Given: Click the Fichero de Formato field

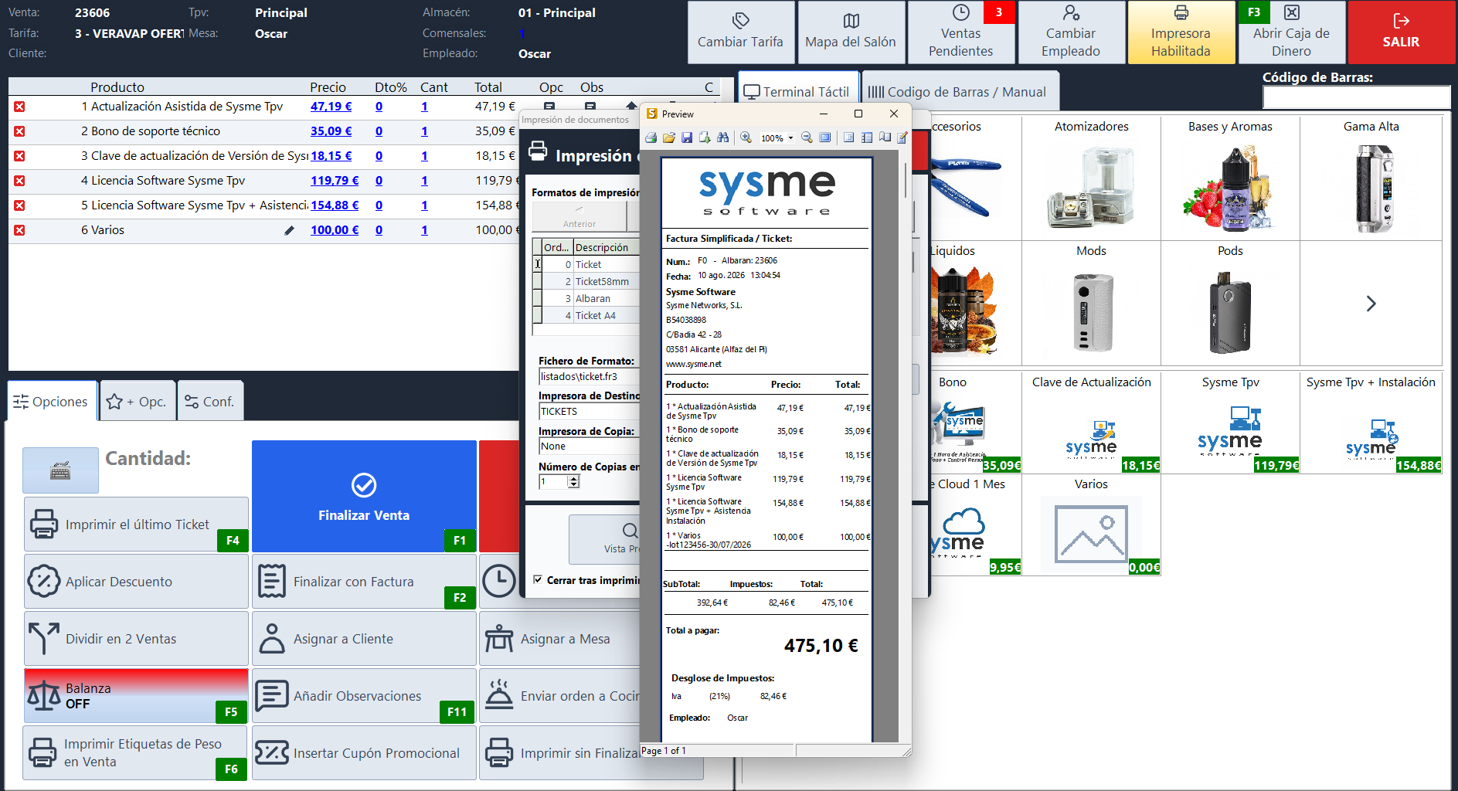Looking at the screenshot, I should point(589,377).
